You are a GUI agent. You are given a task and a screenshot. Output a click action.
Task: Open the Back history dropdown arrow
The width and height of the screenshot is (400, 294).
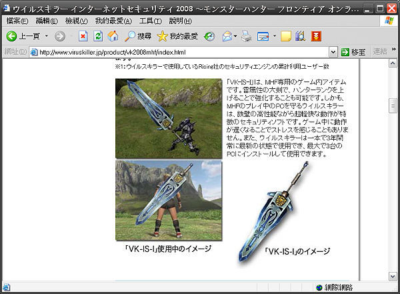[47, 36]
